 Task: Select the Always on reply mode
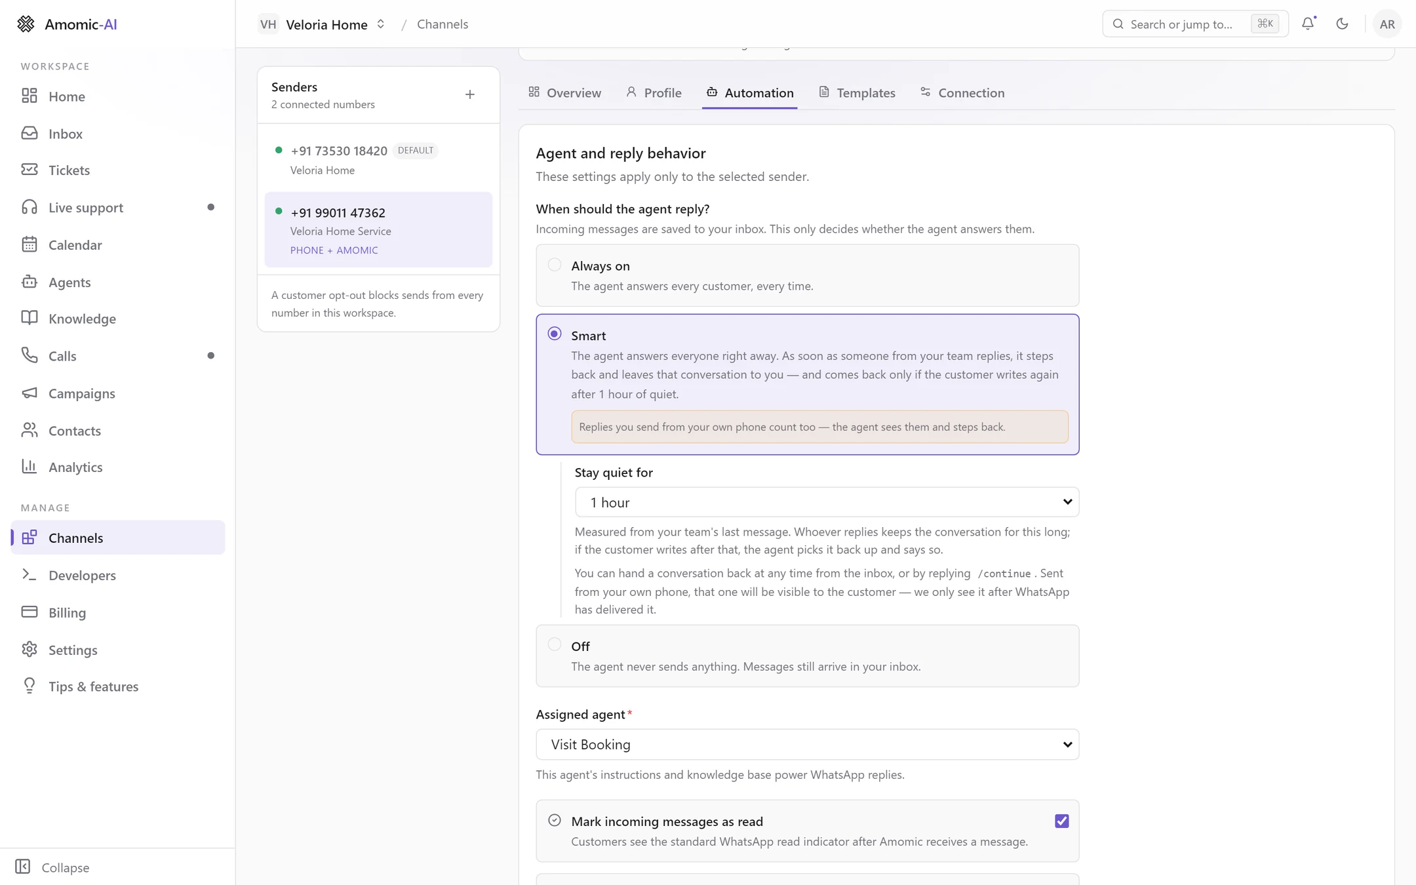pyautogui.click(x=807, y=275)
